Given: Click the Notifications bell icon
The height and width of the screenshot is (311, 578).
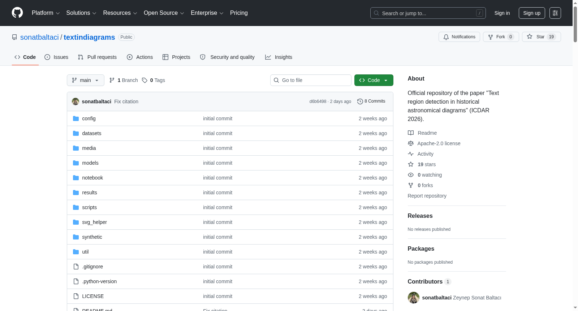Looking at the screenshot, I should (446, 37).
